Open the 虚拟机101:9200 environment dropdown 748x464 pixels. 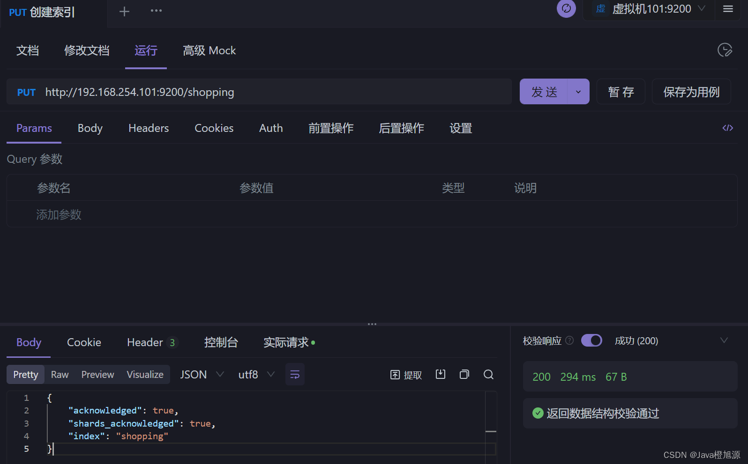[649, 9]
